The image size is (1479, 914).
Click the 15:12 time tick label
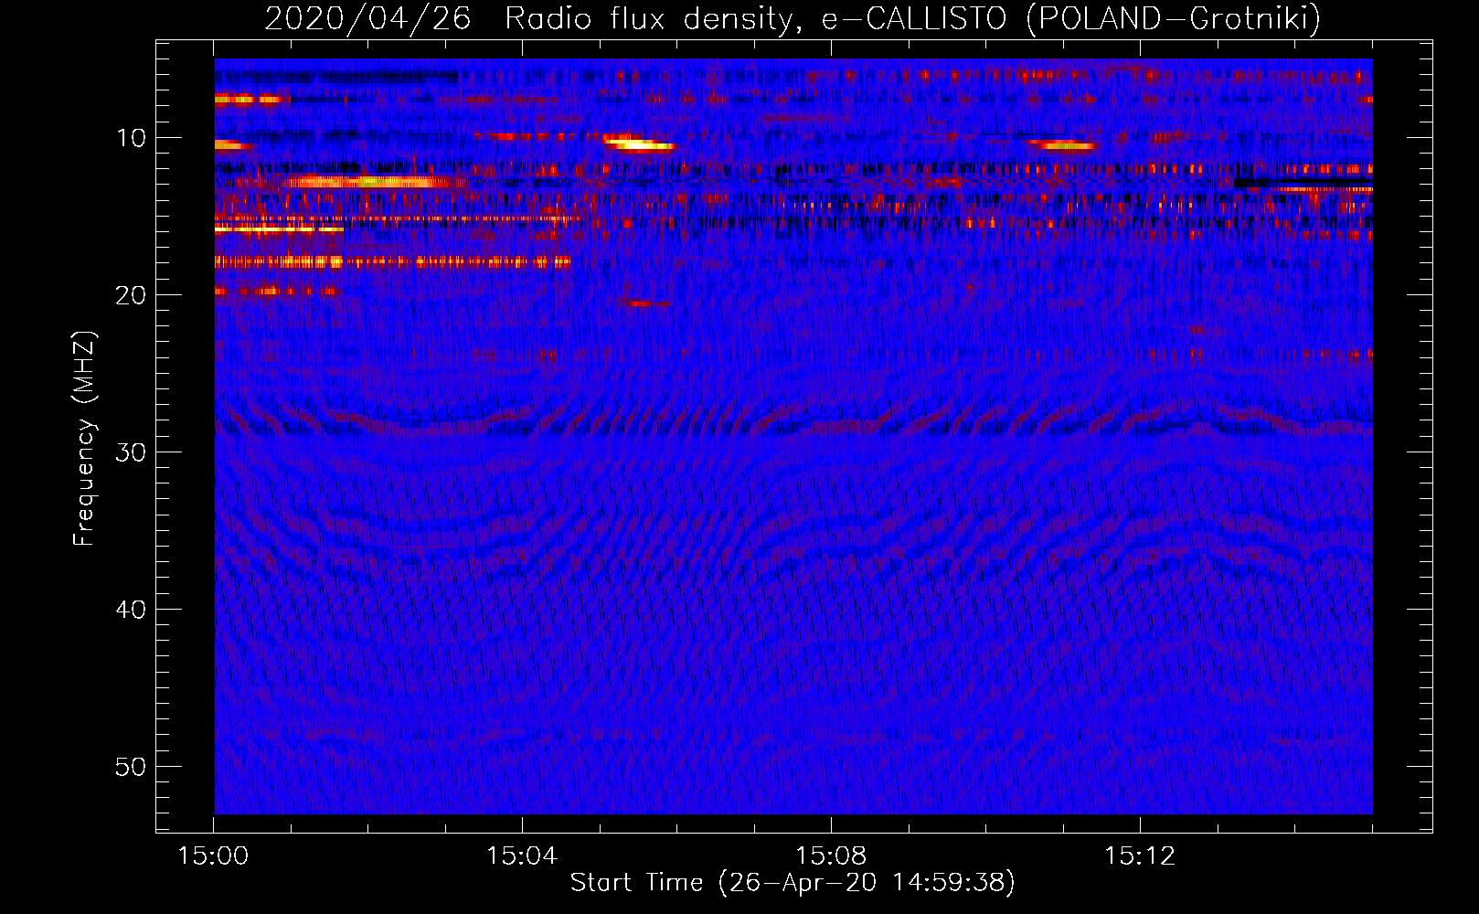tap(1140, 856)
